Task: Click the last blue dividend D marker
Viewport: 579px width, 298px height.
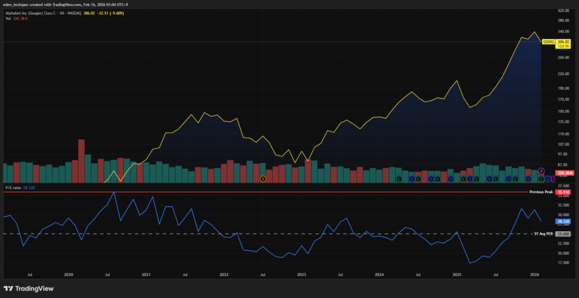Action: (x=547, y=179)
